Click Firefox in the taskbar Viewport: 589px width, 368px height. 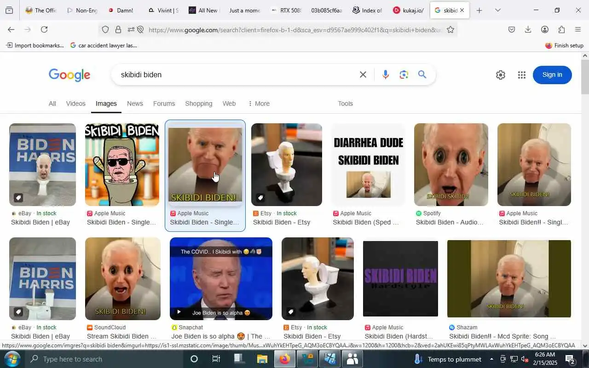(284, 359)
